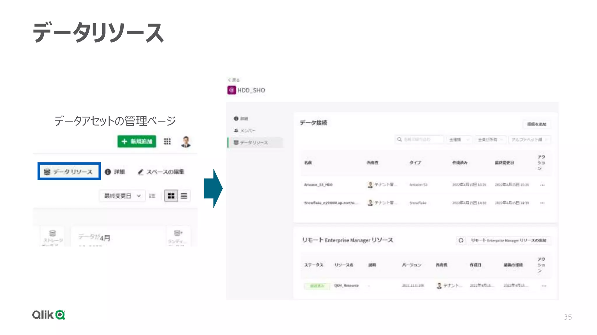Viewport: 597px width, 335px height.
Task: Open the アルファベット順 sort dropdown
Action: tap(529, 140)
